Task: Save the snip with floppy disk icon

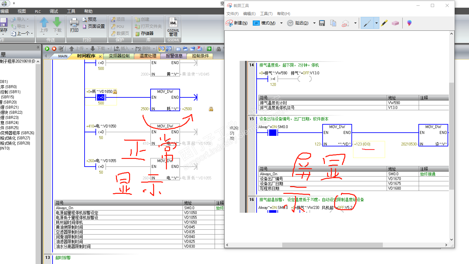Action: click(322, 23)
